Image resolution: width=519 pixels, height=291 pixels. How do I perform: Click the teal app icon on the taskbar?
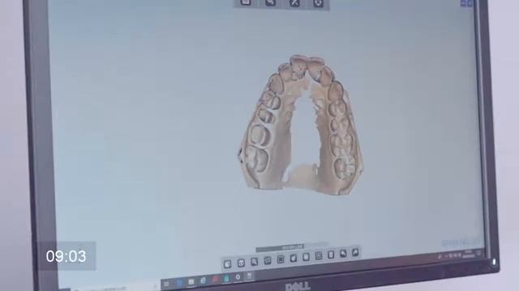pos(226,279)
